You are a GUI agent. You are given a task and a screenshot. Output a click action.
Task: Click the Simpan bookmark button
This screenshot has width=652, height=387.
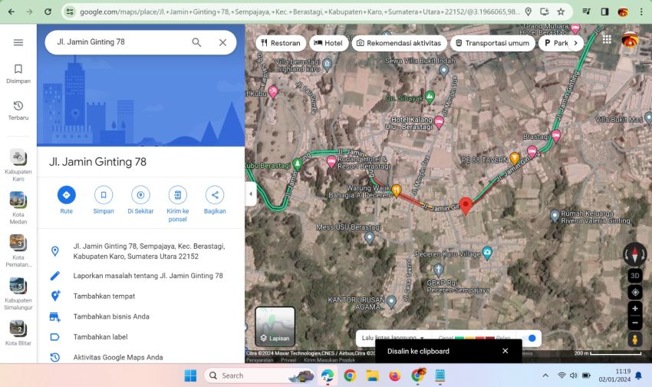104,200
